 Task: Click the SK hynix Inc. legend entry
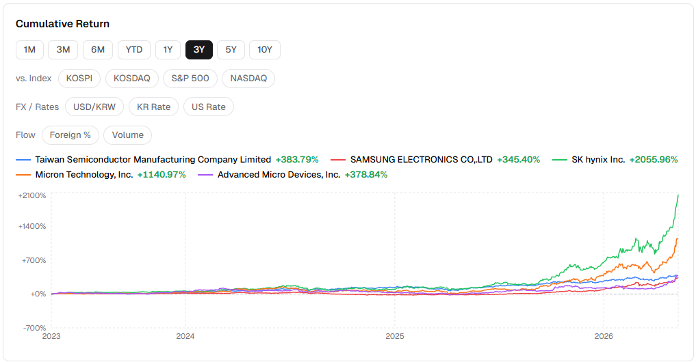pyautogui.click(x=615, y=160)
